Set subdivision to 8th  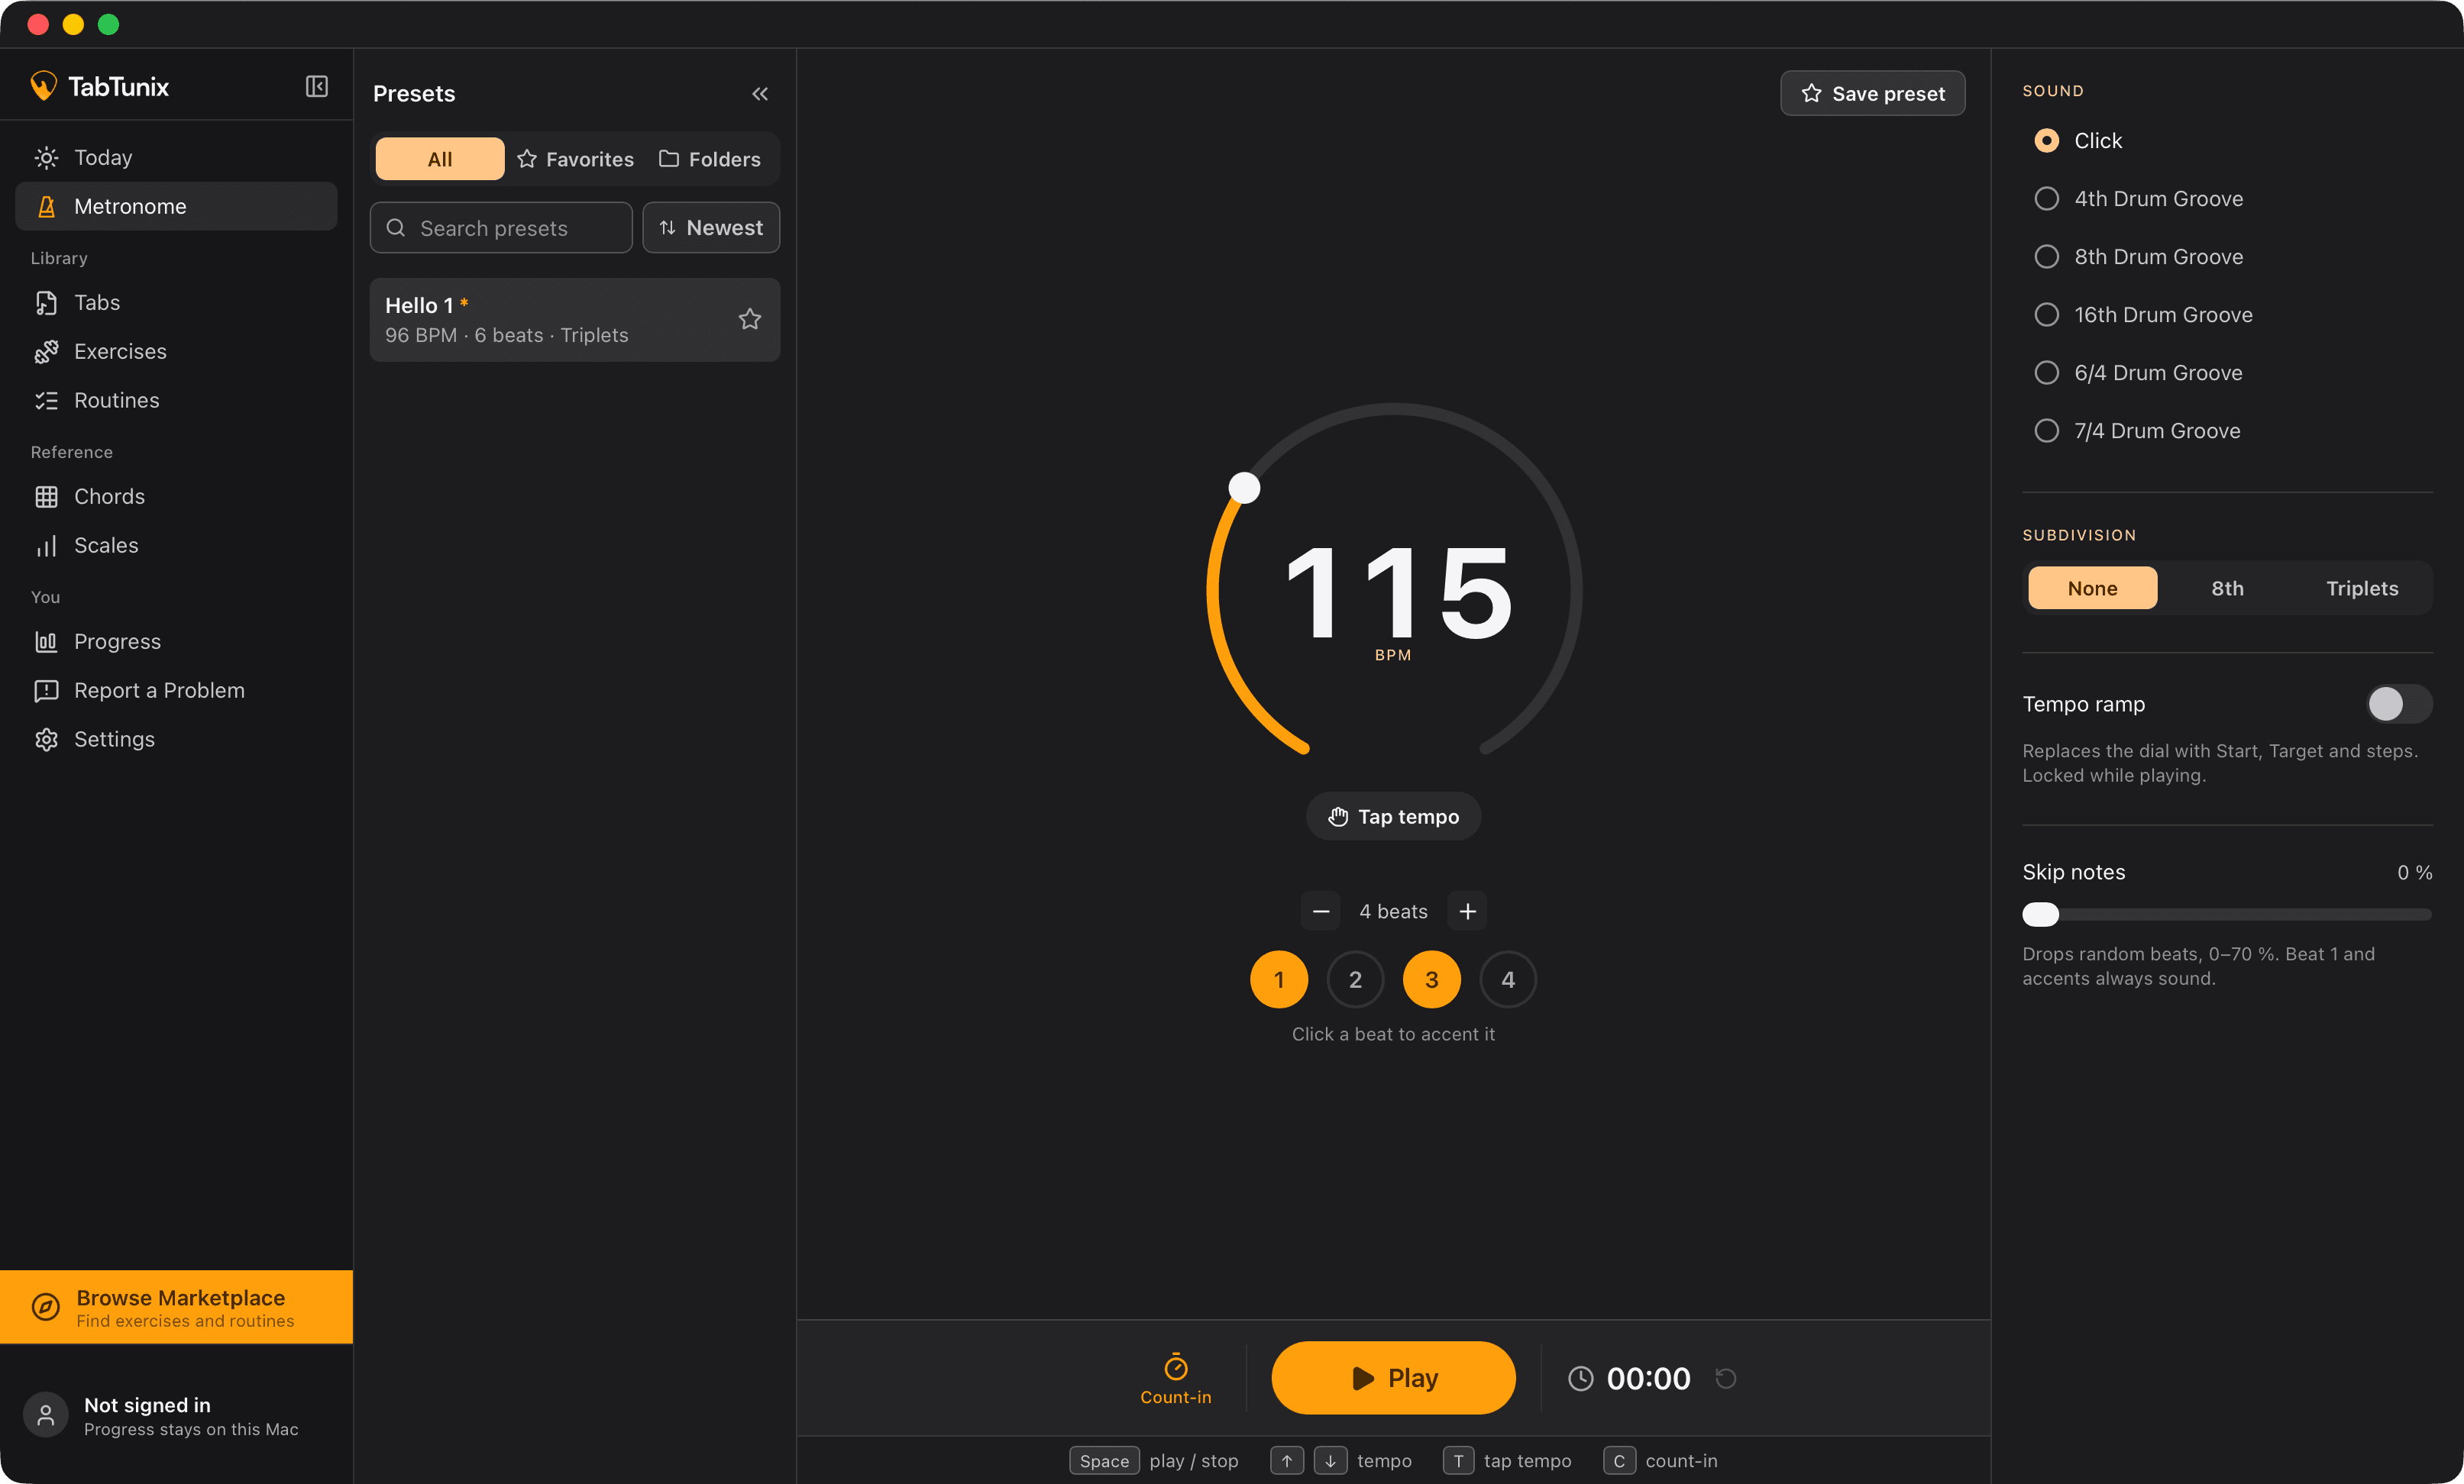[2227, 589]
